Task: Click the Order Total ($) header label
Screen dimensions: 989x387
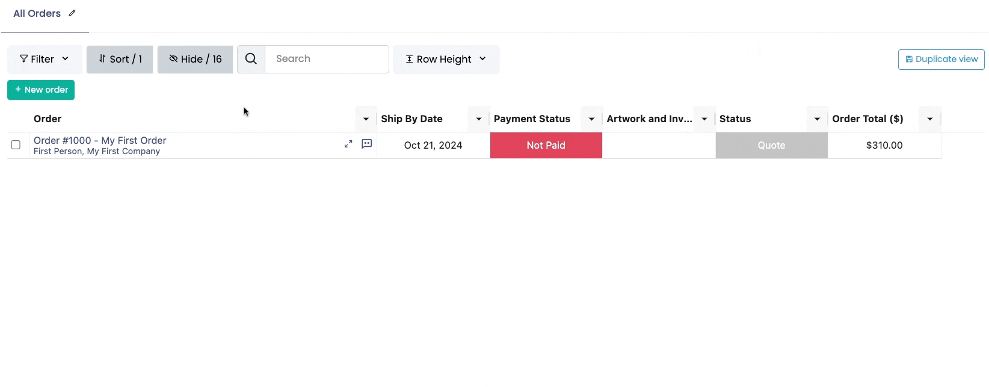Action: [x=867, y=119]
